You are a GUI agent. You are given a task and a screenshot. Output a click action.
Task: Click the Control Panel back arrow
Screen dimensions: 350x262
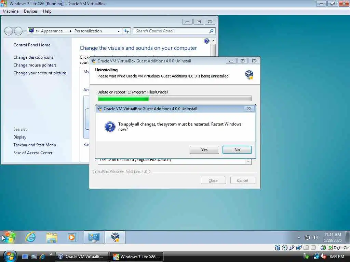[9, 31]
